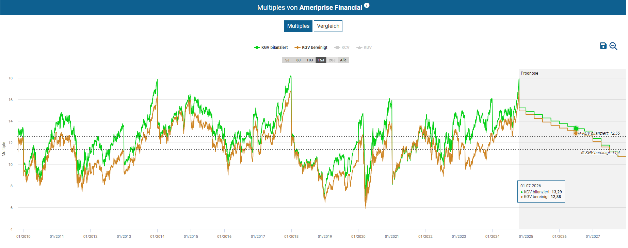Screen dimensions: 628x248
Task: Hide the KGV bereinigt series
Action: pos(315,47)
